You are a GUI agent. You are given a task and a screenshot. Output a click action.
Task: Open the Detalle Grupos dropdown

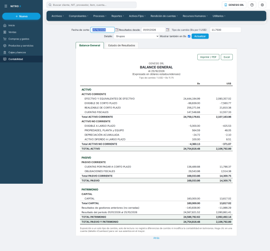(136, 36)
